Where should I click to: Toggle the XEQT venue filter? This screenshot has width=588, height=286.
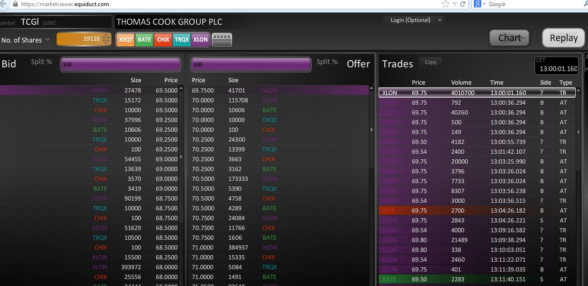click(x=125, y=40)
